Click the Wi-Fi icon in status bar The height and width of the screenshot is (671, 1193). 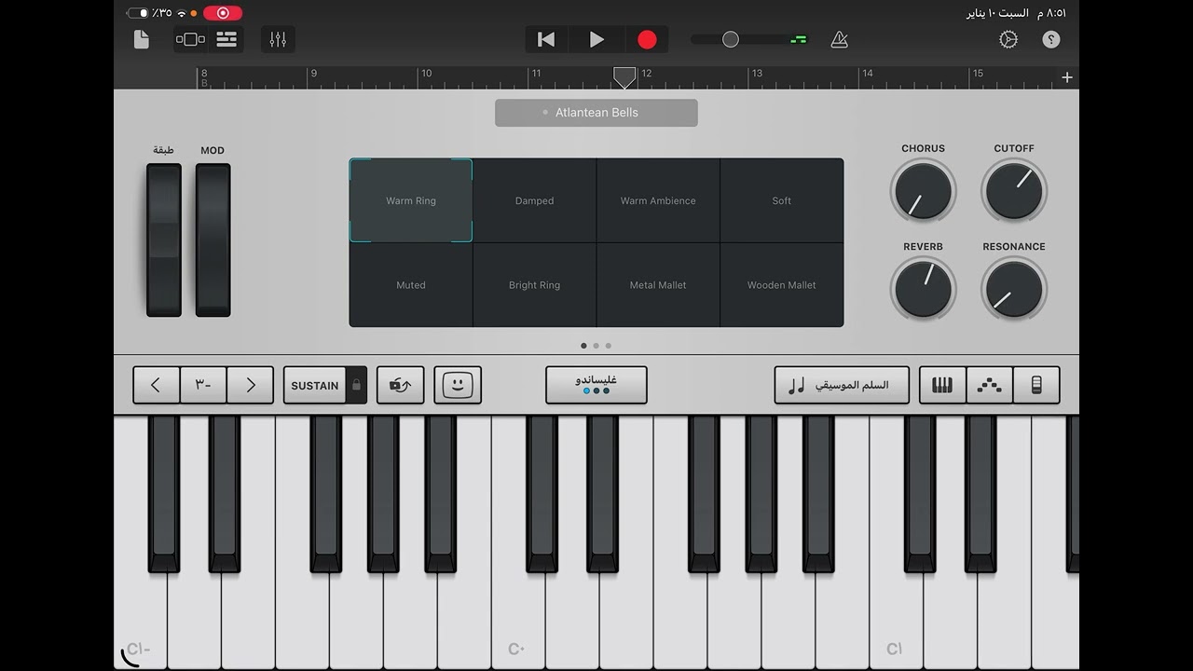point(181,13)
